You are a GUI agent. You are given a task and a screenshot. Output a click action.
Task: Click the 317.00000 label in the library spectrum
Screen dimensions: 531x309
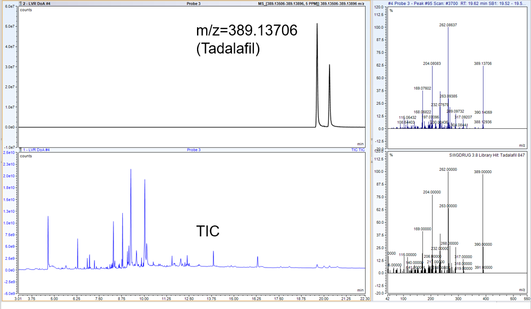pos(463,257)
